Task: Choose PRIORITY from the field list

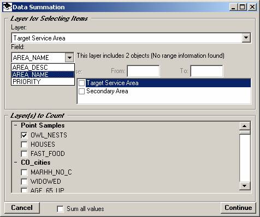Action: pyautogui.click(x=43, y=82)
